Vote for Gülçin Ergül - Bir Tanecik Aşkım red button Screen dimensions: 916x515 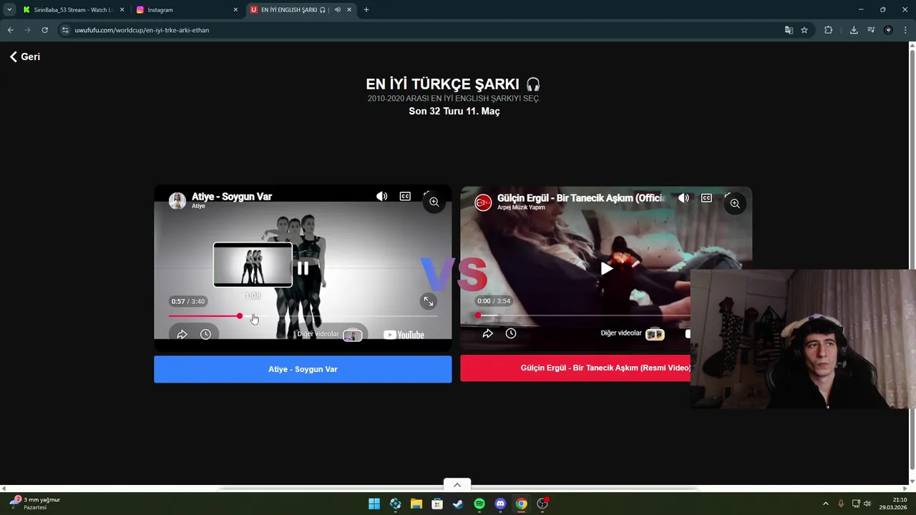(575, 368)
